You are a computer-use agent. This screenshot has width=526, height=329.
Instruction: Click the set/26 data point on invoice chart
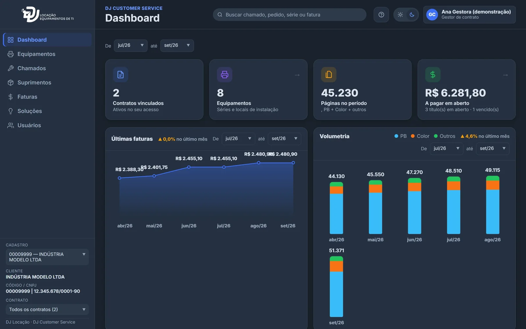tap(293, 163)
